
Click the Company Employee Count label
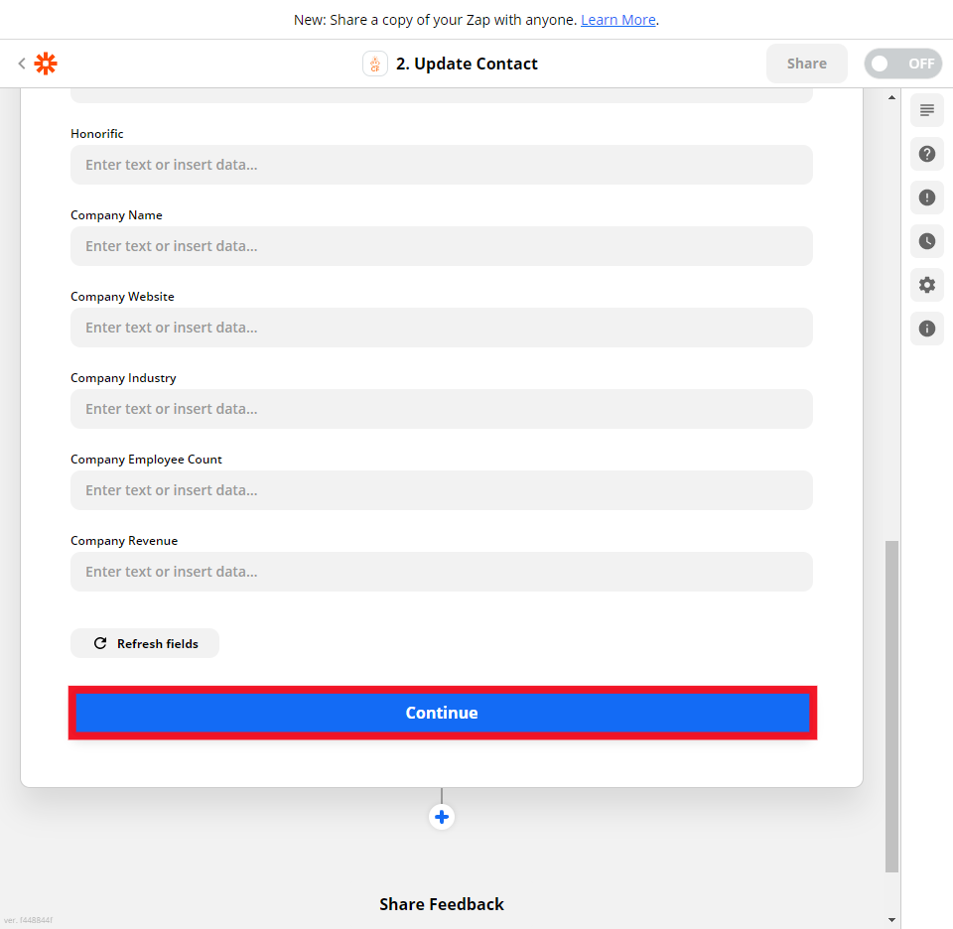(x=146, y=460)
